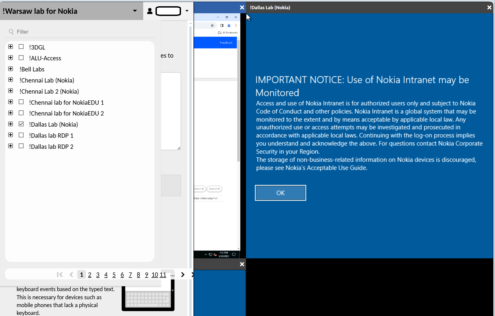Open the Warsaw lab for Nokia dropdown
This screenshot has height=316, width=495.
click(x=135, y=11)
